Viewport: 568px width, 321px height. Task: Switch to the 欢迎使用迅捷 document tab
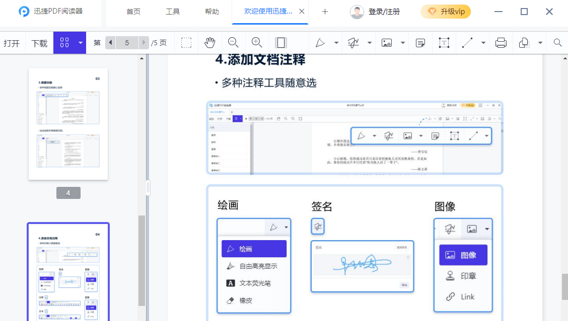pos(268,11)
